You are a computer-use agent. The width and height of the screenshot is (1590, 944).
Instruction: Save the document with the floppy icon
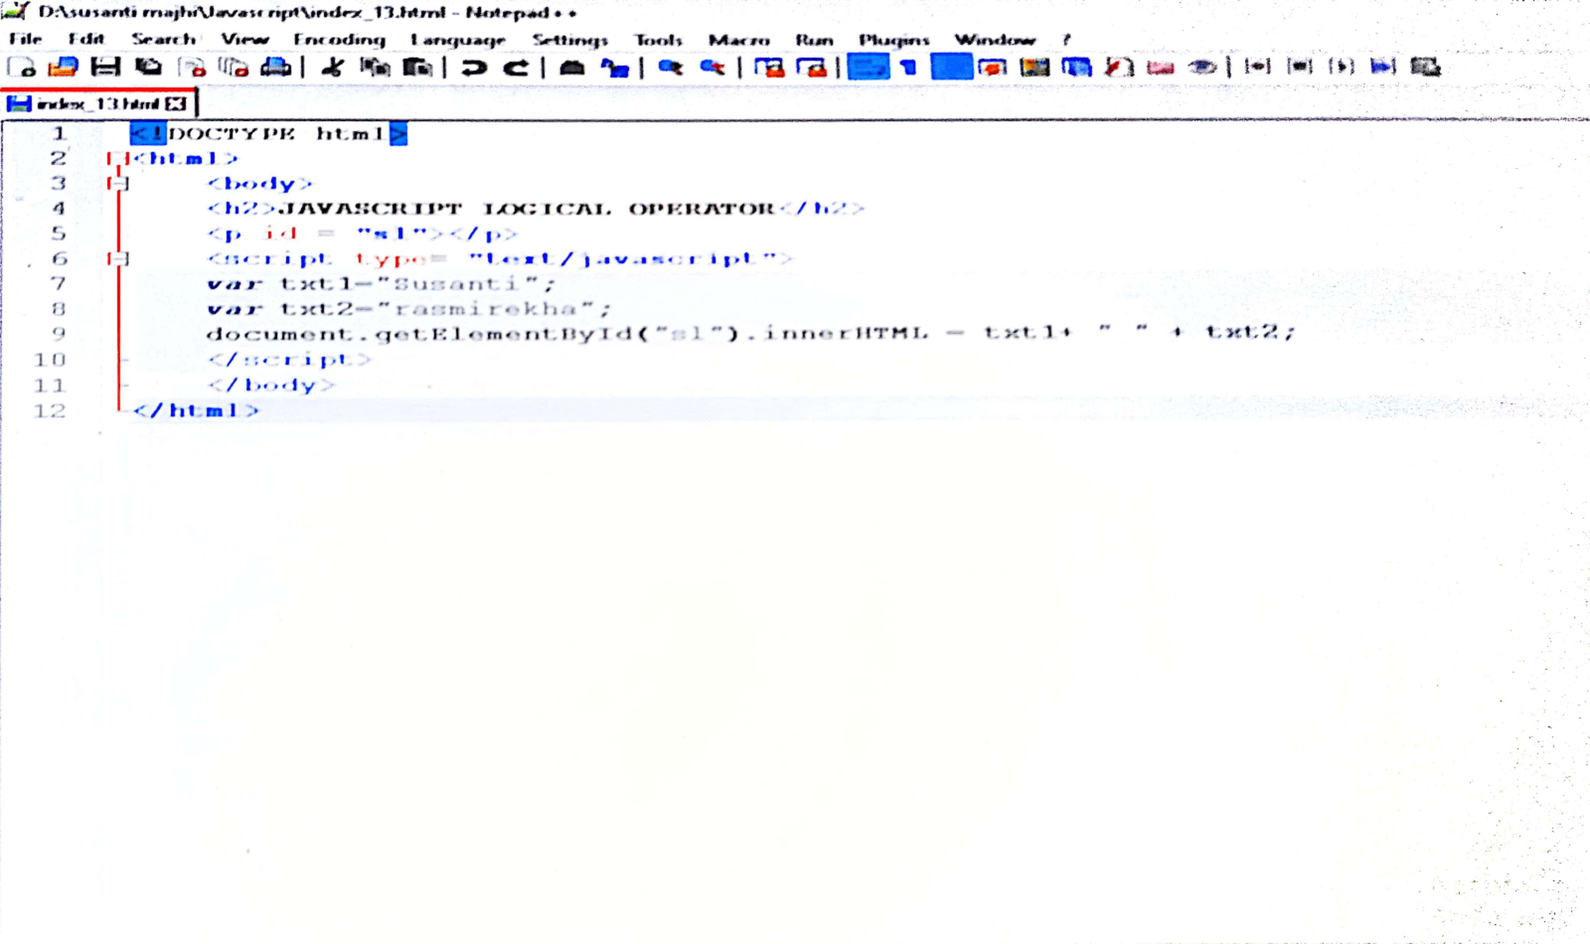(105, 67)
